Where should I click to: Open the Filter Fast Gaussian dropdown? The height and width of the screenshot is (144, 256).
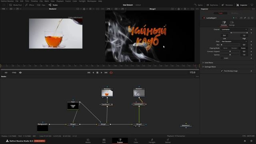234,42
